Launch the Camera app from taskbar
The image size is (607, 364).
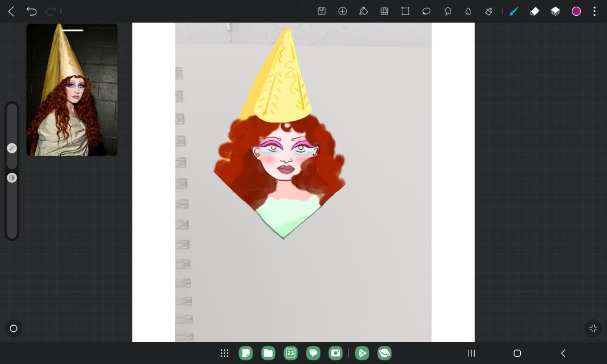[x=336, y=353]
